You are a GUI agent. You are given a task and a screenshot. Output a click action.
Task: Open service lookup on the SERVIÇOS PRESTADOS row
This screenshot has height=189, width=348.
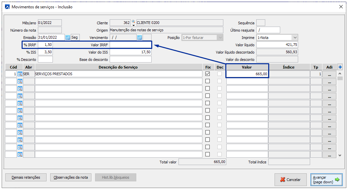coord(20,74)
